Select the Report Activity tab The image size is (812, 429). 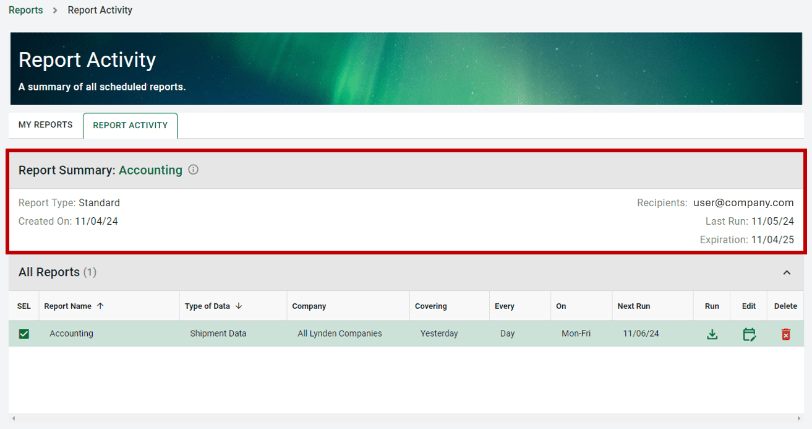[130, 126]
